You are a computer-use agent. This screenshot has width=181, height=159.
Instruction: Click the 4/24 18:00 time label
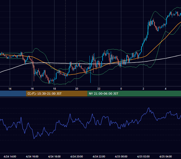[54, 156]
